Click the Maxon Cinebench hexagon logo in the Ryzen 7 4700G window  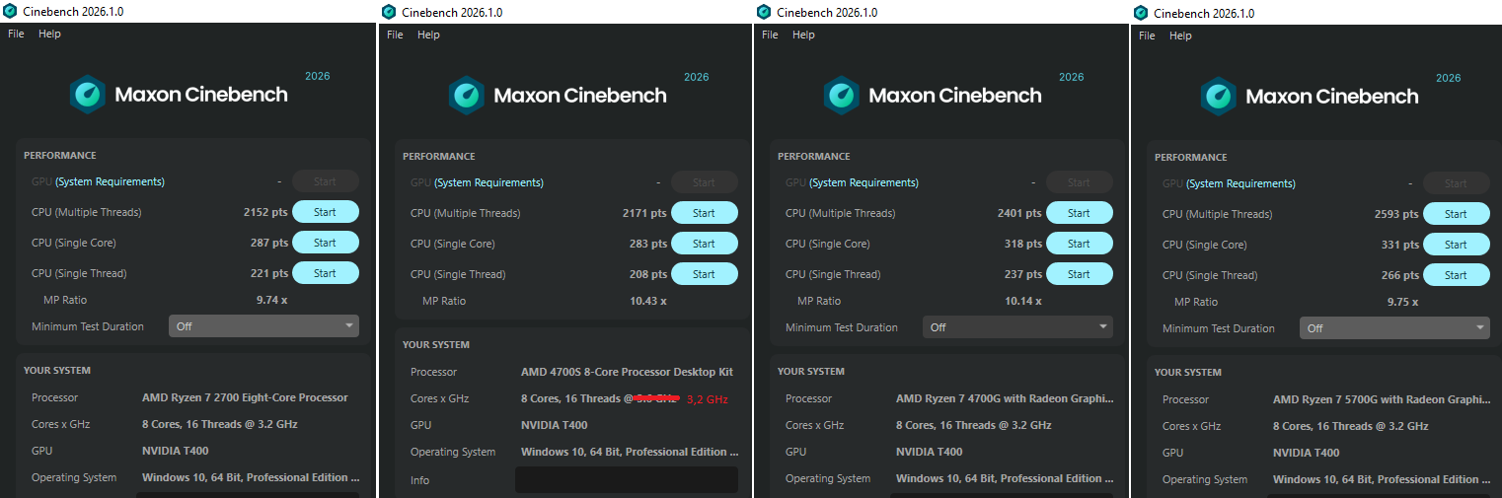pos(842,96)
